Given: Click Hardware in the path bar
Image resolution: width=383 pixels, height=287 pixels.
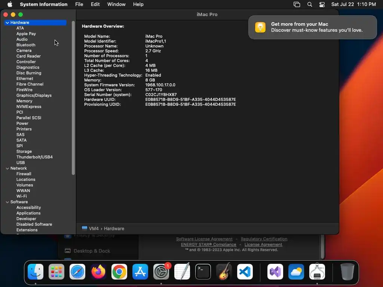Looking at the screenshot, I should click(x=114, y=229).
